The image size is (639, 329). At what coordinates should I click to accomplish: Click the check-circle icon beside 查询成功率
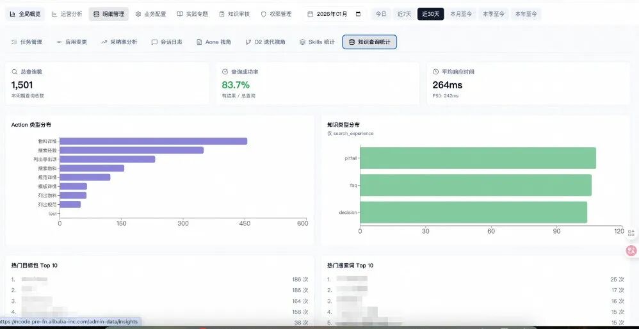225,72
